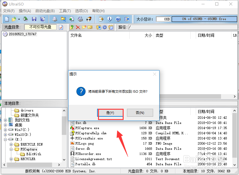Click the Burn CD image flame icon
This screenshot has height=175, width=239.
coord(89,19)
